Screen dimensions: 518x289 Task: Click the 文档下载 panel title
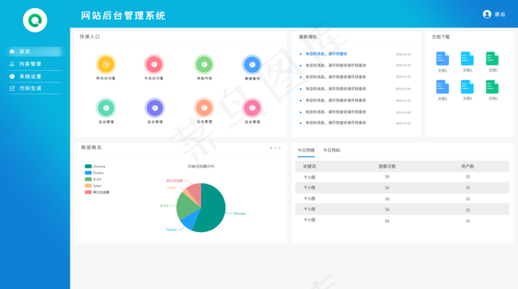[441, 37]
